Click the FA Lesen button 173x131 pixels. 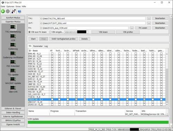click(x=143, y=28)
